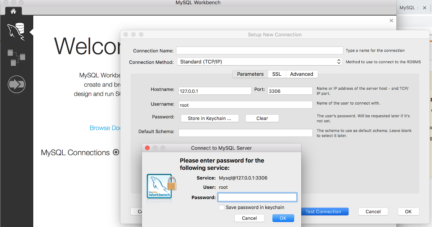Click the Hostname field showing 127.0.0.1
The width and height of the screenshot is (432, 227).
(215, 91)
